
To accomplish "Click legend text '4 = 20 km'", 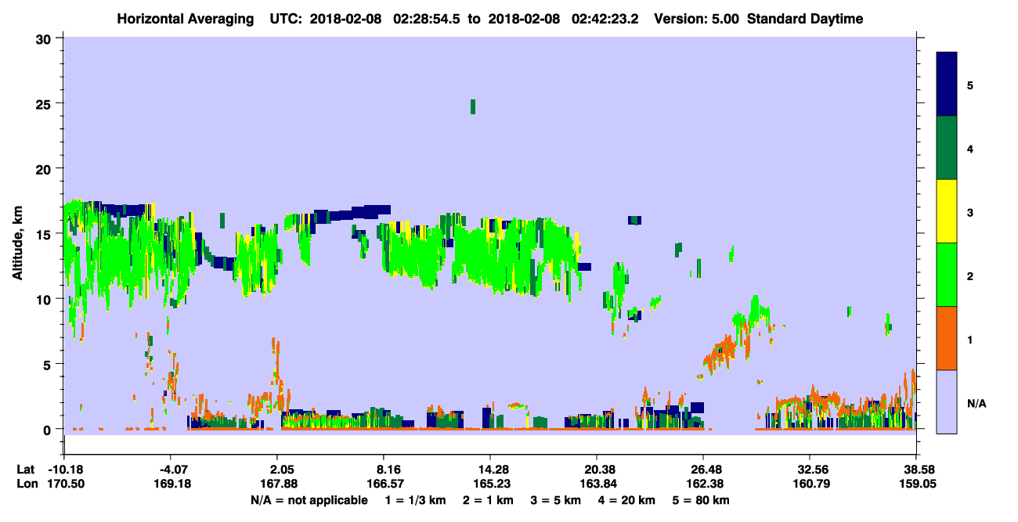I will pyautogui.click(x=625, y=499).
